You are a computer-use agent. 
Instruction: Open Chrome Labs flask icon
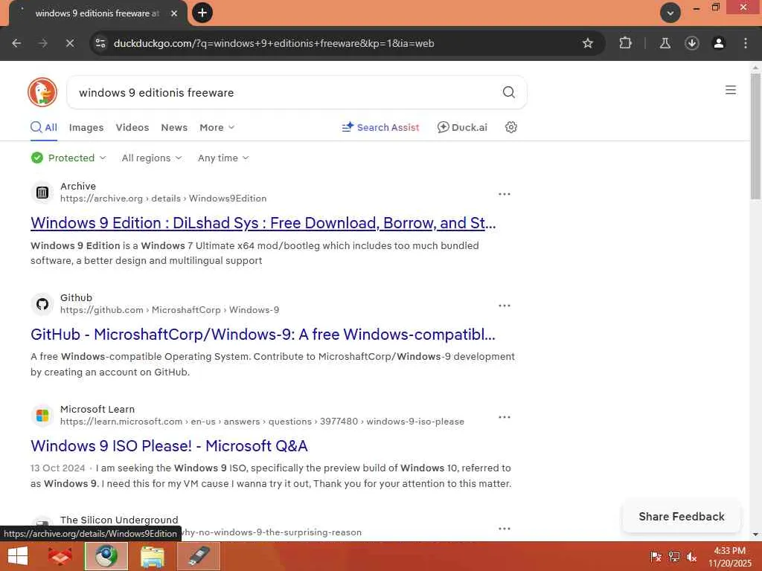(x=665, y=43)
